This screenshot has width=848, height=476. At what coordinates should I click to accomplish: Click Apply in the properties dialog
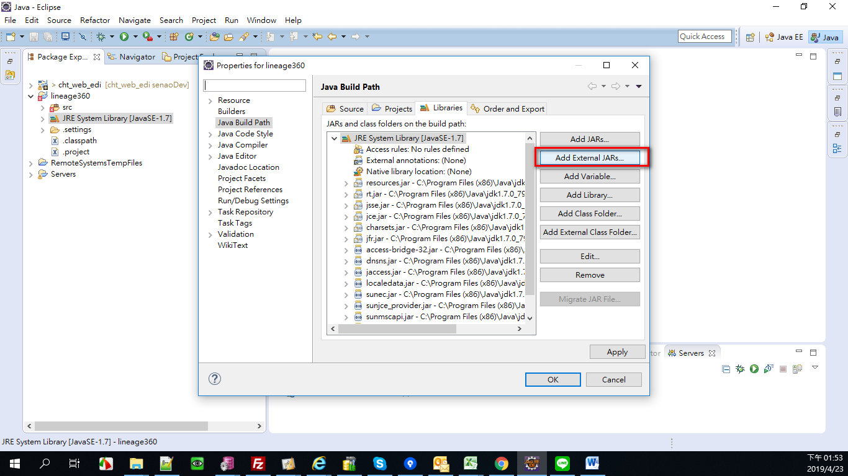617,352
